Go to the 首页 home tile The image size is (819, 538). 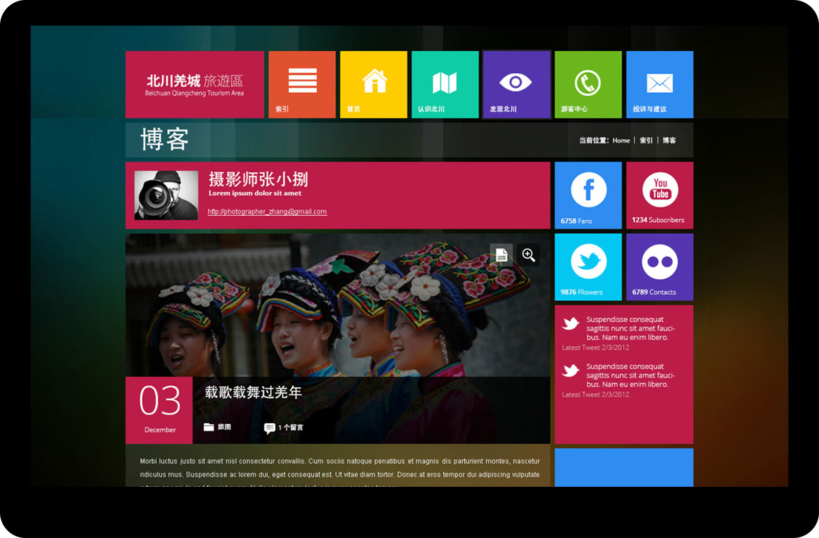(374, 85)
